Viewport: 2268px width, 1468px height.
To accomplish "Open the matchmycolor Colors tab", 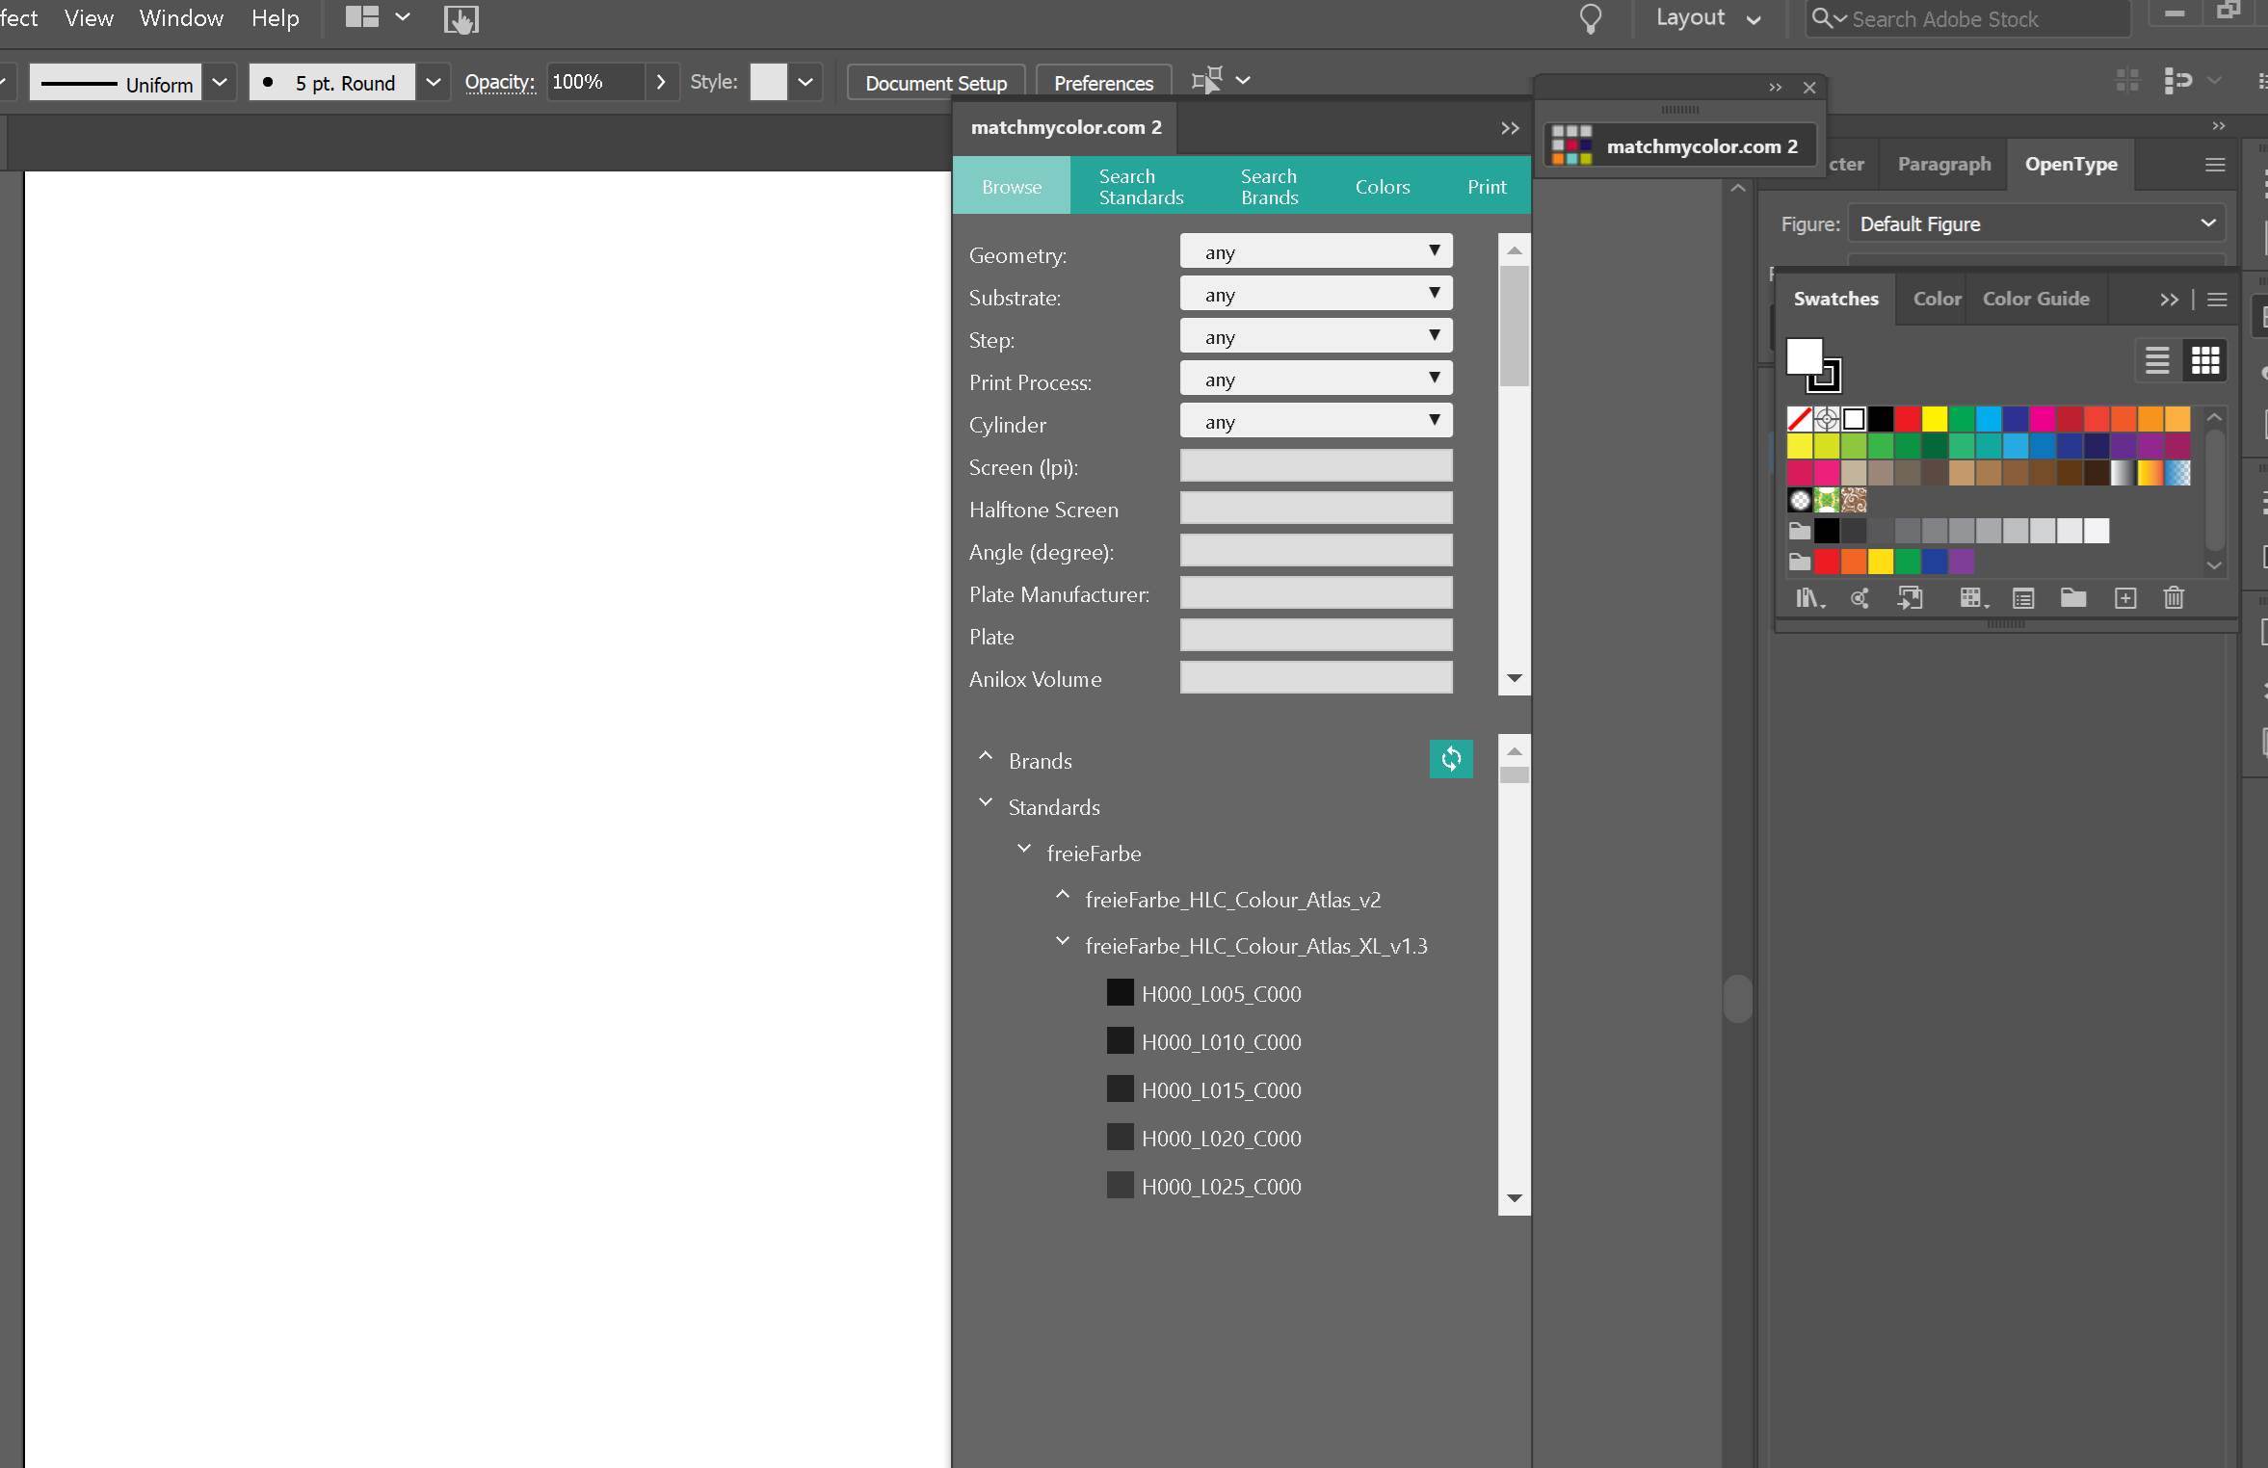I will (1382, 186).
